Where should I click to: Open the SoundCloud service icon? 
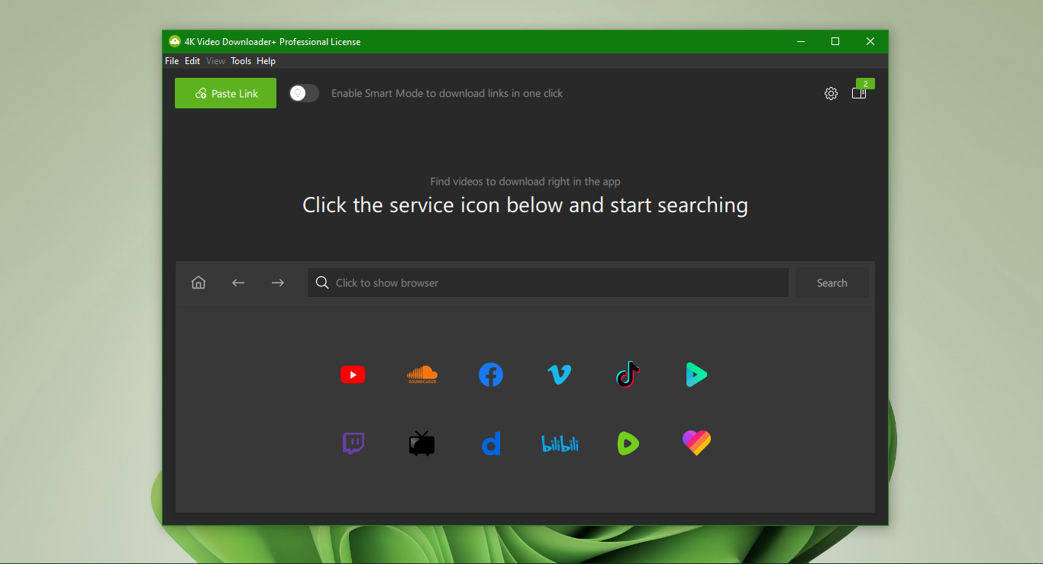[421, 374]
